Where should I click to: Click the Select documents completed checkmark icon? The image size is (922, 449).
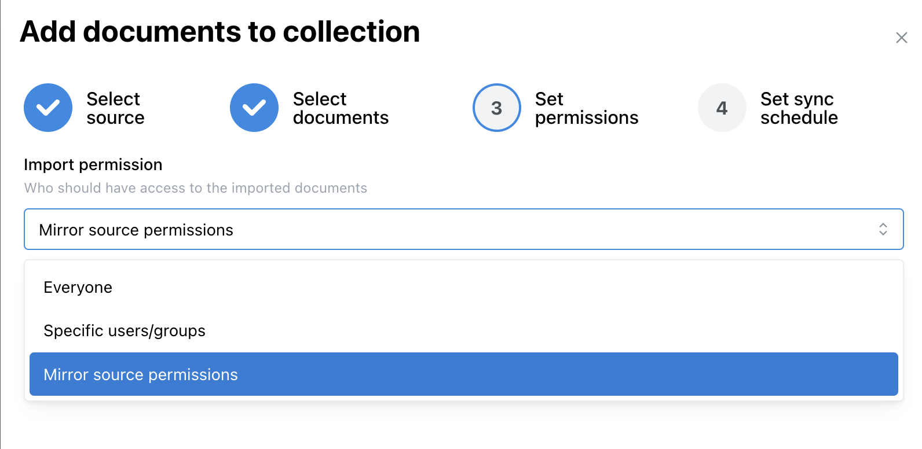coord(254,108)
